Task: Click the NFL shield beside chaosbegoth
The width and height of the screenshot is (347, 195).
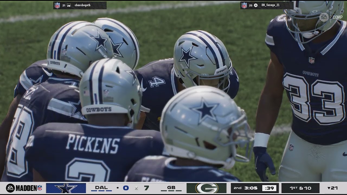Action: tap(57, 5)
